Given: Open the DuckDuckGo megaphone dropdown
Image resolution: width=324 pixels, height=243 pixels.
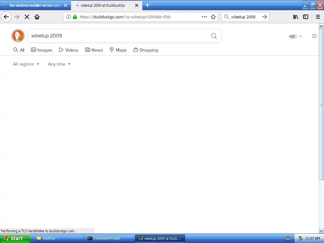Looking at the screenshot, I should 295,36.
